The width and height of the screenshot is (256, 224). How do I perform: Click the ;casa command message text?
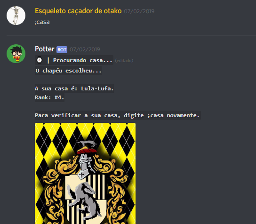42,22
